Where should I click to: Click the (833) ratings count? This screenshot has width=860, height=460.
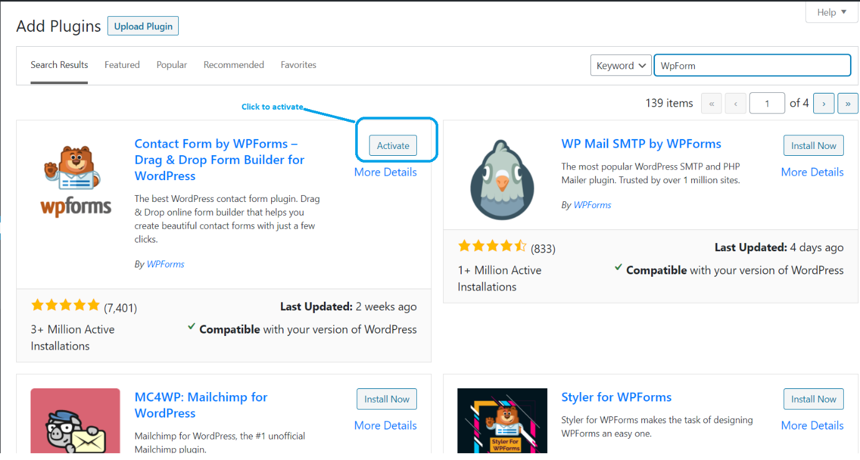[543, 249]
